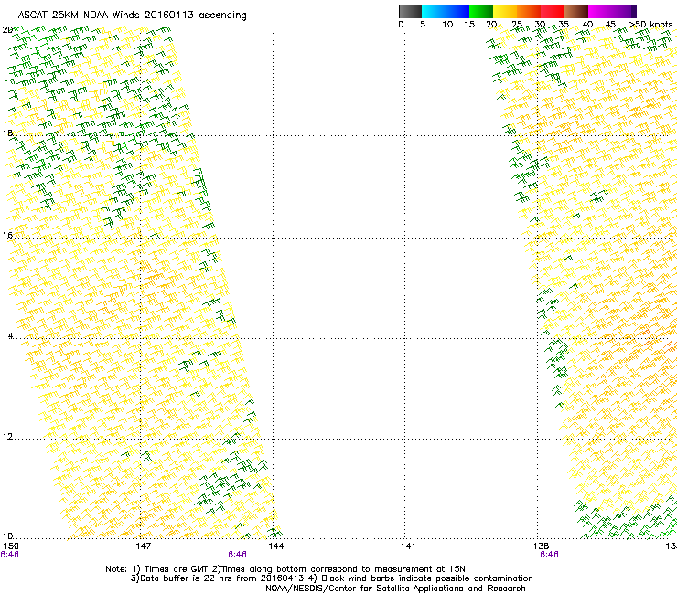Click the longitude label '-138' on the bottom axis
The width and height of the screenshot is (677, 594).
pyautogui.click(x=538, y=546)
